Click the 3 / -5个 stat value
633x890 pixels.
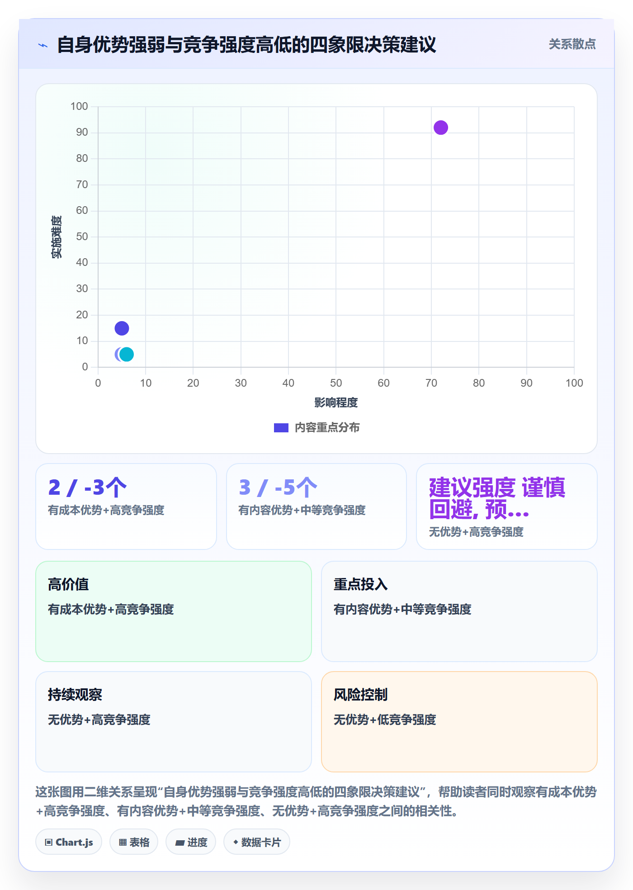coord(278,488)
